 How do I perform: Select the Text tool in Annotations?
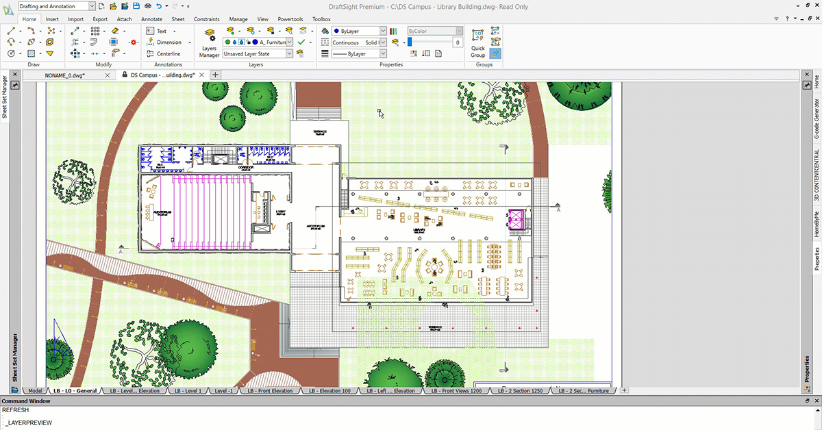point(161,31)
